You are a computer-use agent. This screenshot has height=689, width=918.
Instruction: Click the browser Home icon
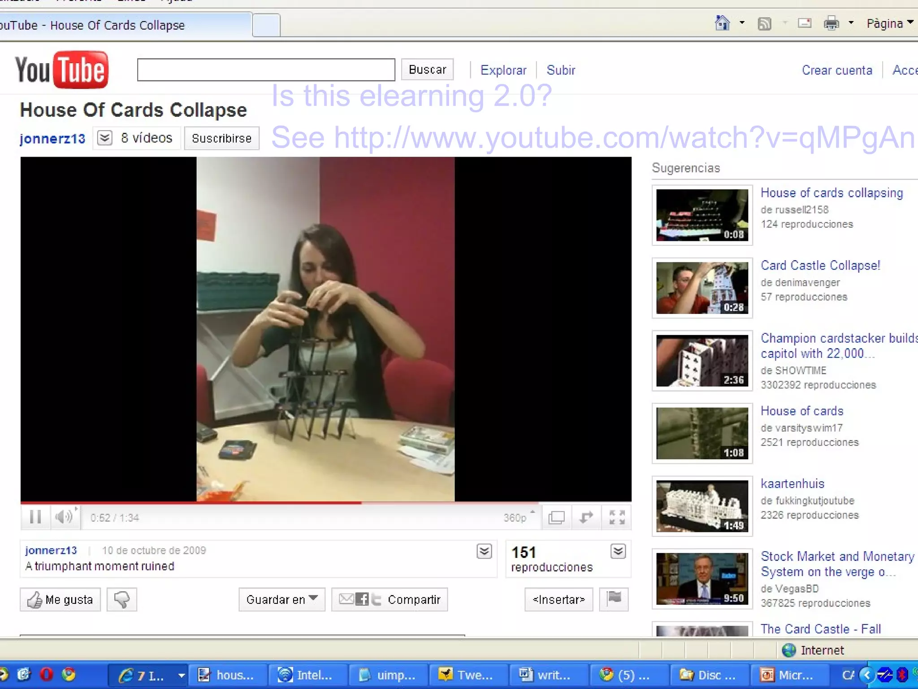pyautogui.click(x=722, y=23)
